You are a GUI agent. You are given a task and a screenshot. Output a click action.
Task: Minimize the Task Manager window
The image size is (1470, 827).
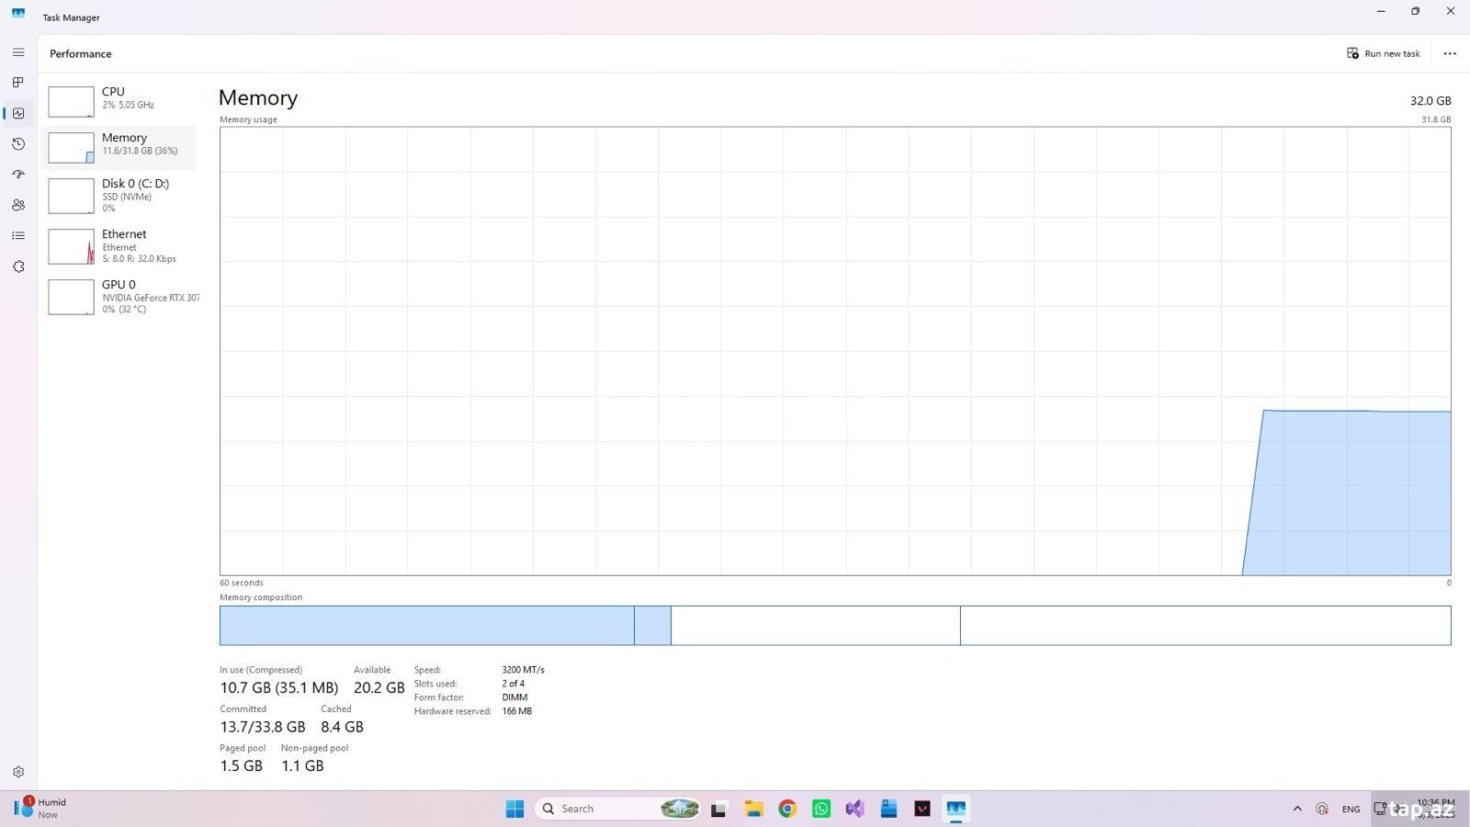click(1381, 11)
